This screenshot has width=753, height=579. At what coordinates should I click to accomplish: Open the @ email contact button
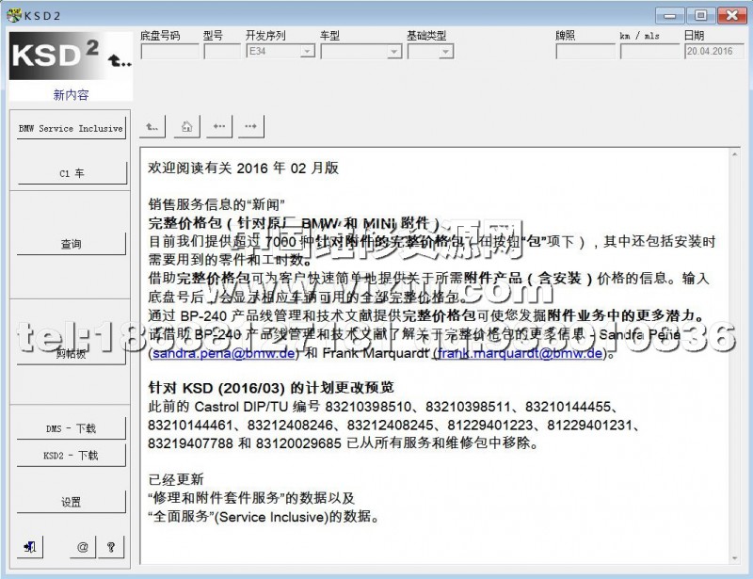click(x=83, y=547)
